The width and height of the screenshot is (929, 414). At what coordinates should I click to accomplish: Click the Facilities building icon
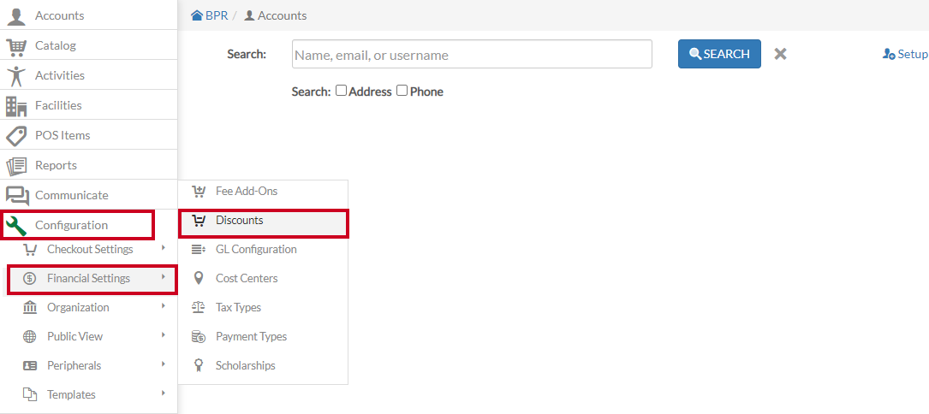(x=16, y=105)
